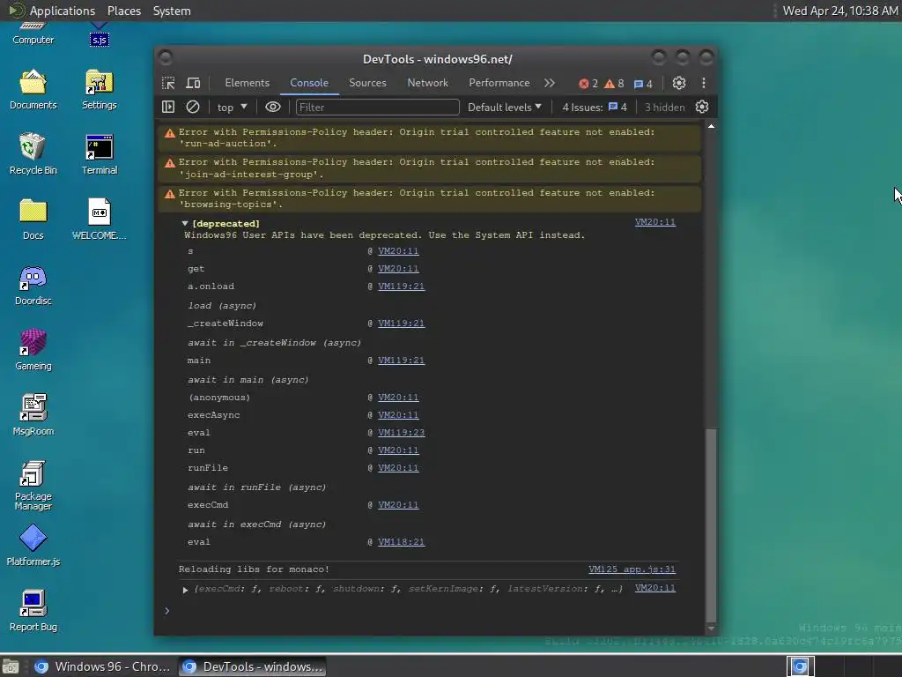Open the 4 Issues link
902x677 pixels.
pyautogui.click(x=595, y=107)
